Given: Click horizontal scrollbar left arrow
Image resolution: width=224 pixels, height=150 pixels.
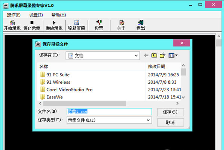Looking at the screenshot, I should pos(40,103).
